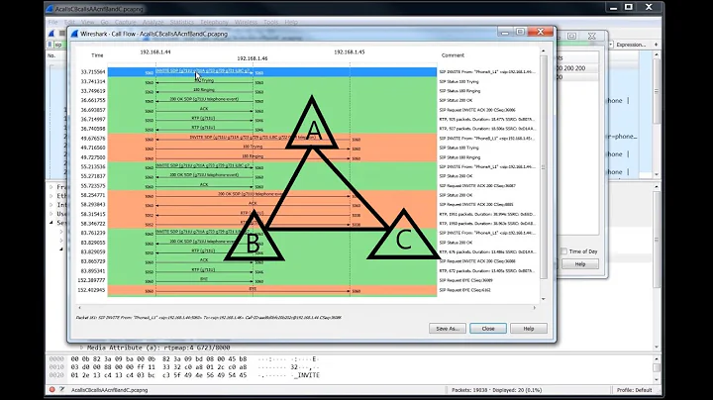Viewport: 713px width, 400px height.
Task: Open the display filter history dropdown arrow
Action: coord(611,45)
